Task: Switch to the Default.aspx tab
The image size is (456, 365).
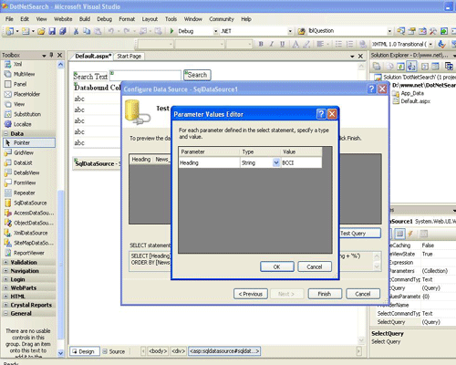Action: 92,57
